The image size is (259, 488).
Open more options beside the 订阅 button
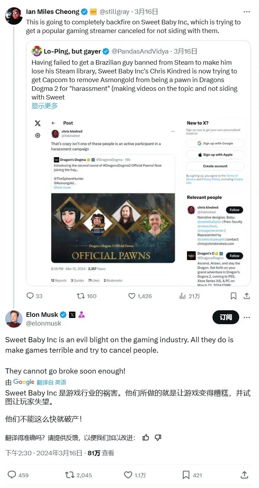(247, 317)
